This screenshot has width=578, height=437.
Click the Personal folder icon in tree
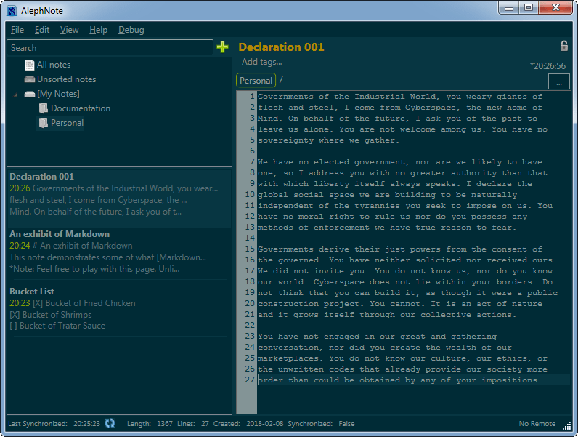point(43,123)
